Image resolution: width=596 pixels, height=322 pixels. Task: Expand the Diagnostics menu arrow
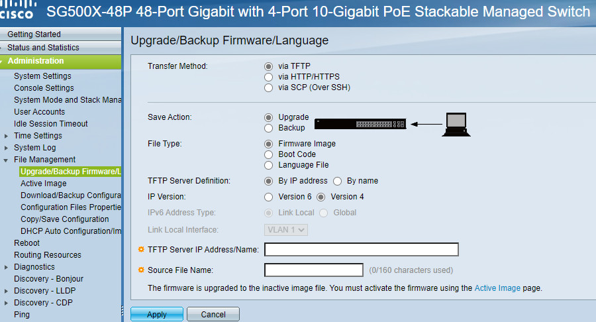pos(6,267)
